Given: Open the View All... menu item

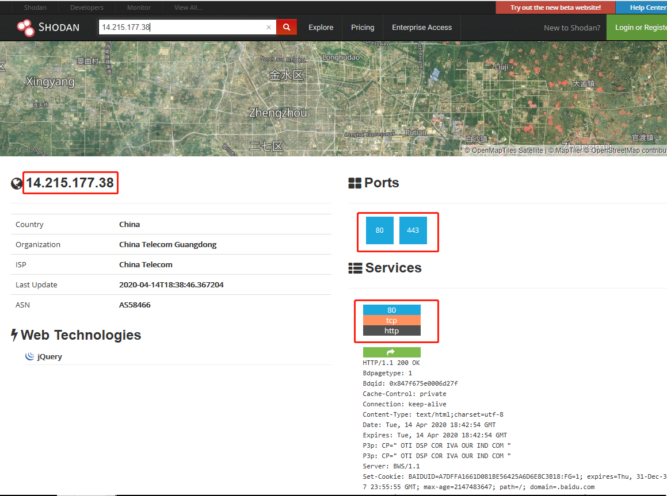Looking at the screenshot, I should pos(188,7).
